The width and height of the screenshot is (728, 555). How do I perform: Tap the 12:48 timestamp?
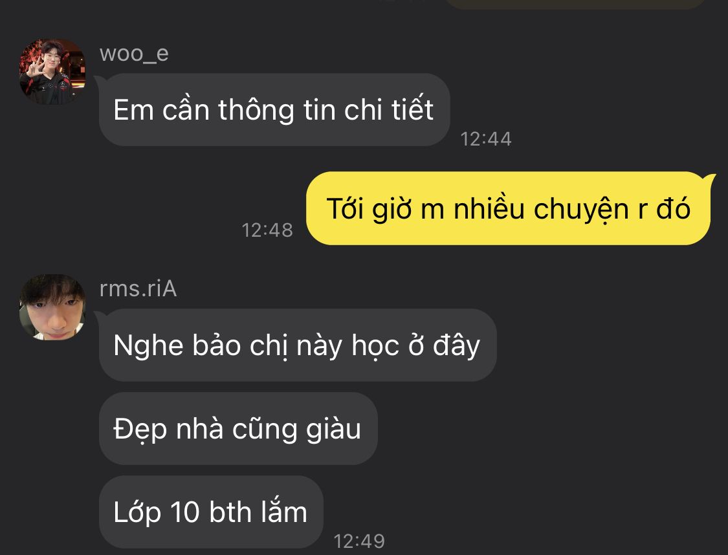pos(267,230)
